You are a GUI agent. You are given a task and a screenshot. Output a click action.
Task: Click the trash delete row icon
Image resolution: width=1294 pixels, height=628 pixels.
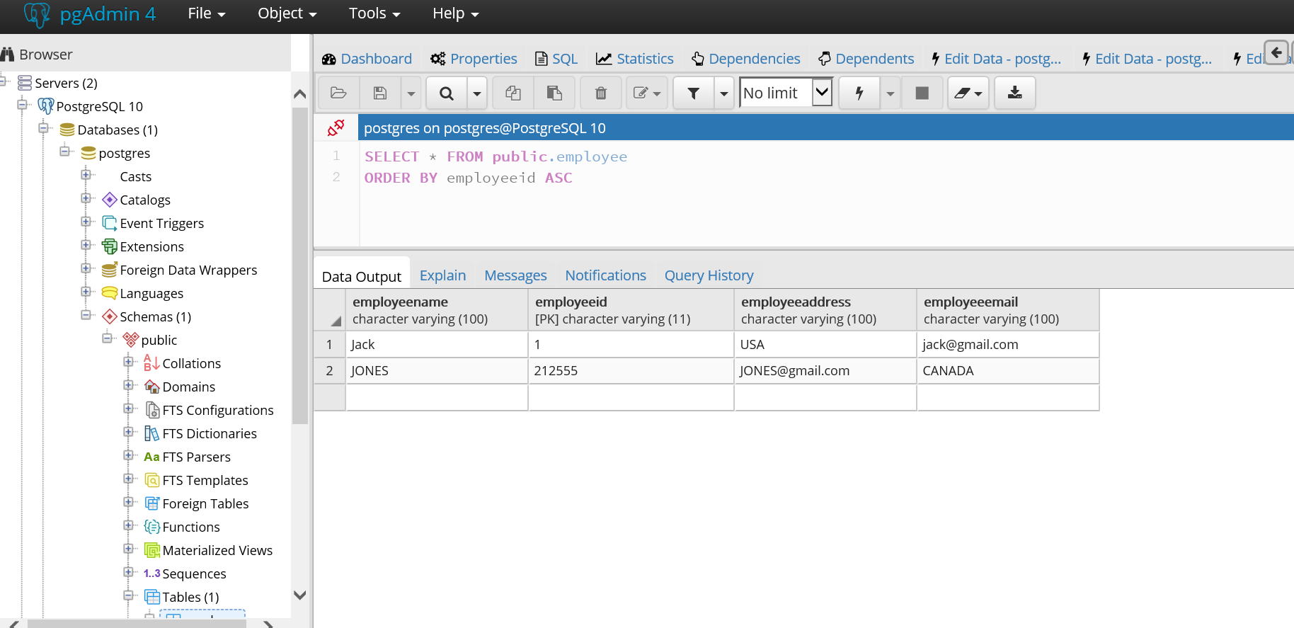(x=600, y=93)
